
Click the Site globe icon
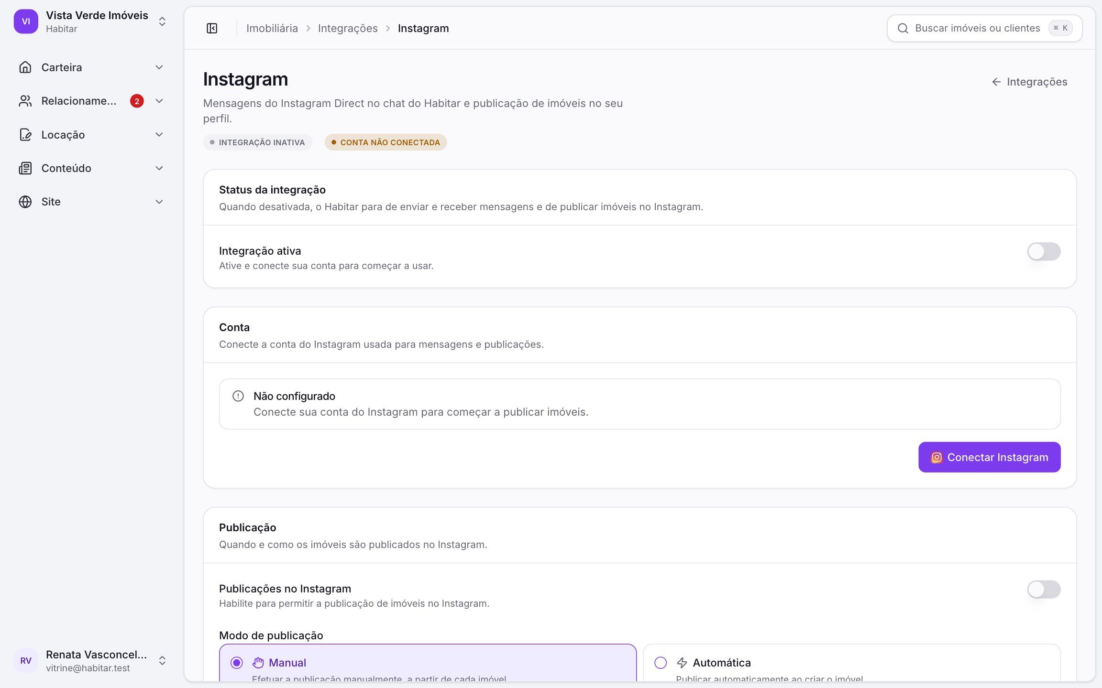pyautogui.click(x=25, y=202)
